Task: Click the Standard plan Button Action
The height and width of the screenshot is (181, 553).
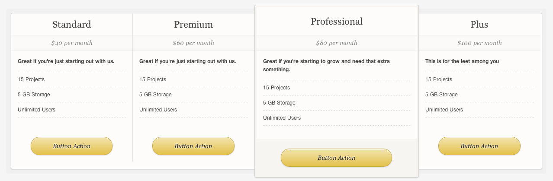Action: 71,146
